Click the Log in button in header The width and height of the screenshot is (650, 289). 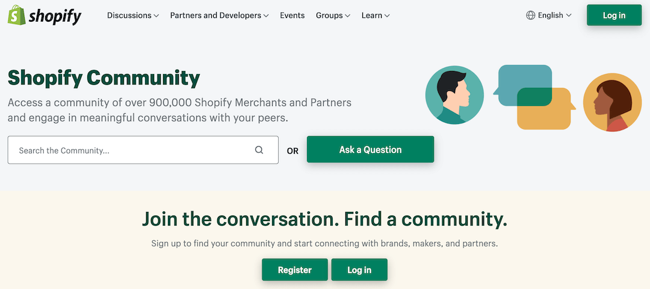coord(614,15)
